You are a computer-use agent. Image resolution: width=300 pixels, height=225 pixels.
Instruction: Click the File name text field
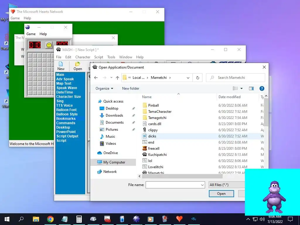[173, 185]
